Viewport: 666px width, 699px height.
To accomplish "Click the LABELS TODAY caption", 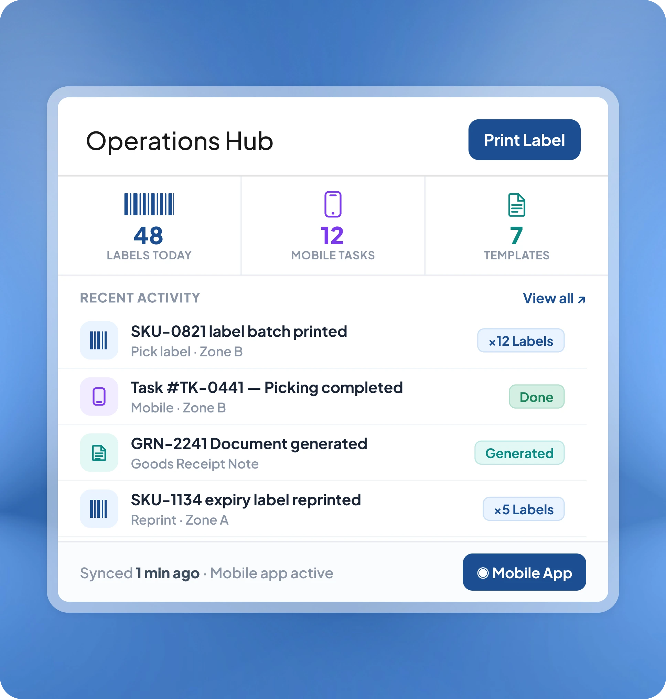I will click(x=149, y=255).
